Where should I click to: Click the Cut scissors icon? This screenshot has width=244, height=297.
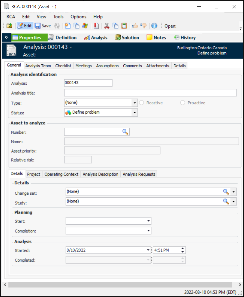(x=107, y=26)
